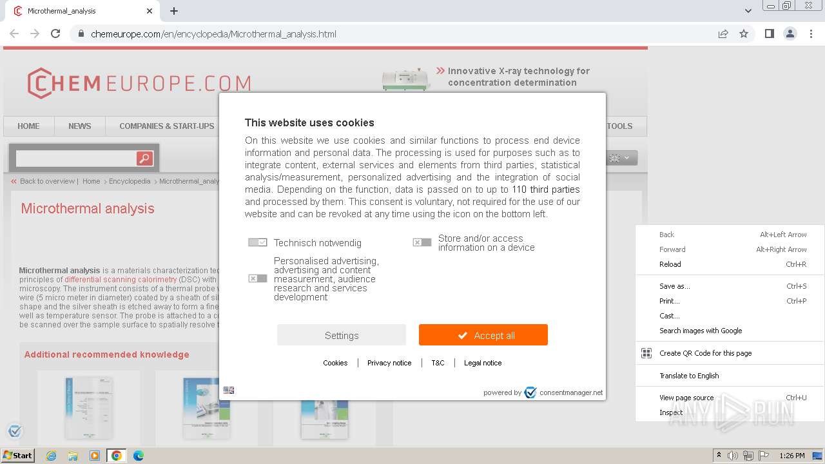Open the Legal notice link

pos(483,363)
